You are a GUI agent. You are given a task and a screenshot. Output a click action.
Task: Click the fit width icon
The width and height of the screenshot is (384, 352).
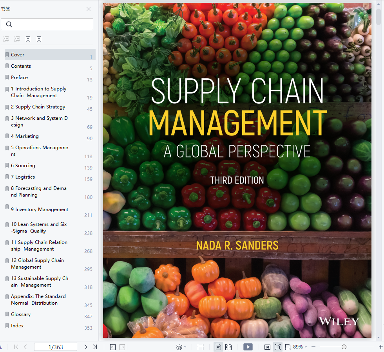[x=288, y=347]
